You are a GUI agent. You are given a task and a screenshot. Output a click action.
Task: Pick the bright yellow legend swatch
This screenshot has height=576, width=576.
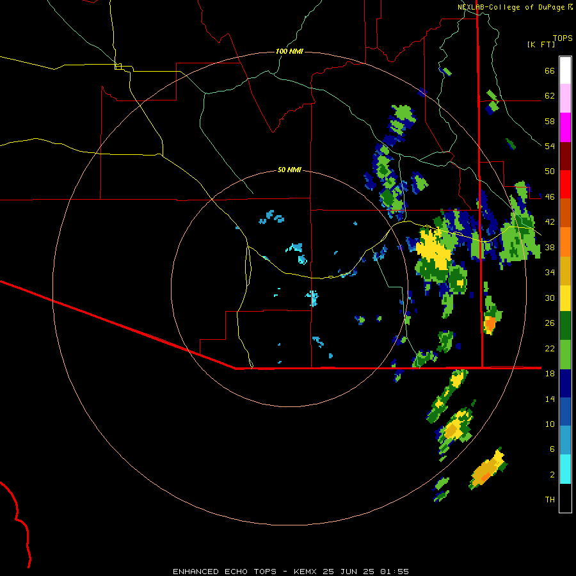click(x=565, y=298)
